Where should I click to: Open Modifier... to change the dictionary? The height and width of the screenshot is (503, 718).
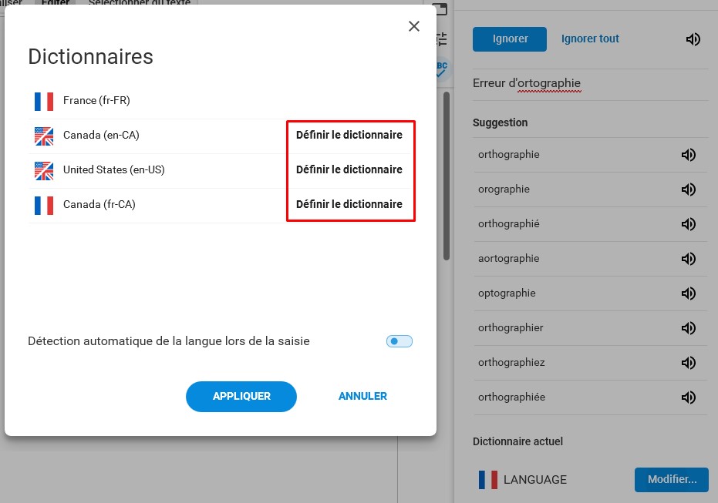(671, 480)
